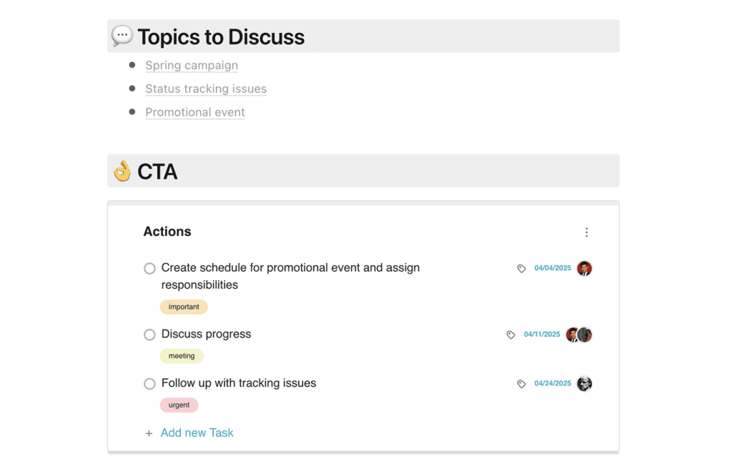Click the red urgent label
The width and height of the screenshot is (732, 474).
point(179,405)
